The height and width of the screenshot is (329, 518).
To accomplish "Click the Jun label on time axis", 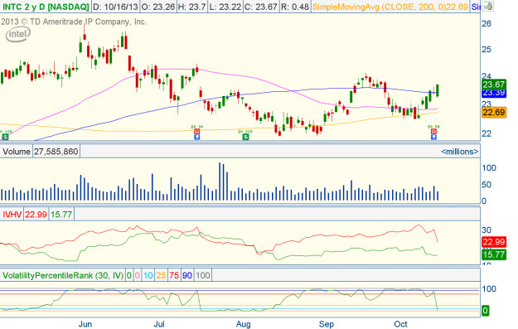I will tap(85, 324).
